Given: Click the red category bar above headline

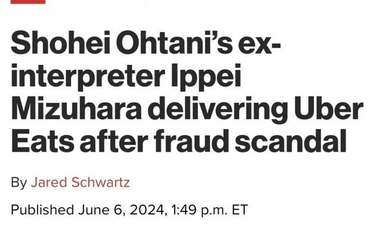Looking at the screenshot, I should (28, 2).
